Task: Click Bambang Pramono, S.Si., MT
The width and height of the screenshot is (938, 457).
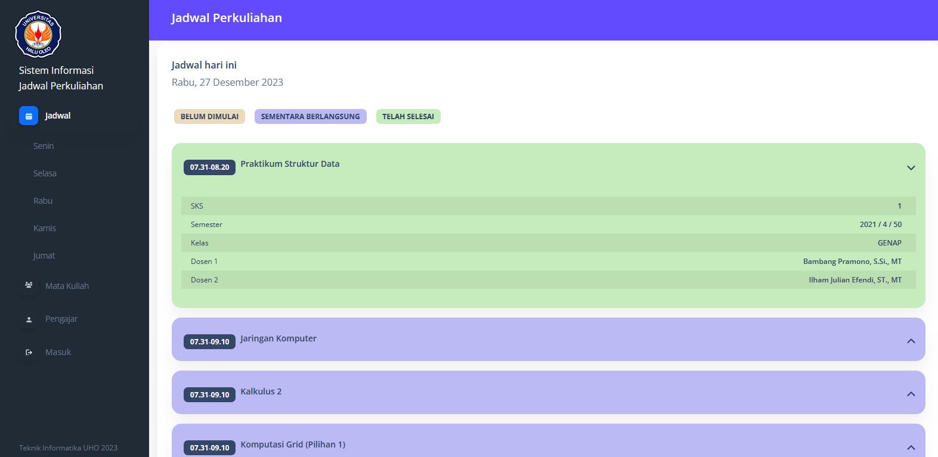Action: pyautogui.click(x=852, y=262)
